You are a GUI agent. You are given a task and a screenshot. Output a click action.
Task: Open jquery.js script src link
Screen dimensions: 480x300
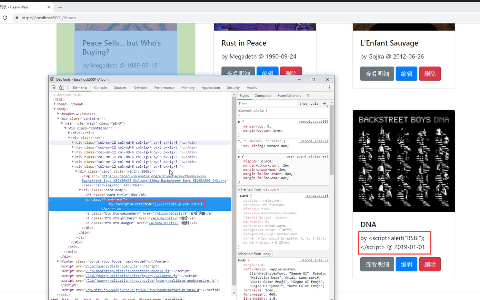pyautogui.click(x=112, y=266)
